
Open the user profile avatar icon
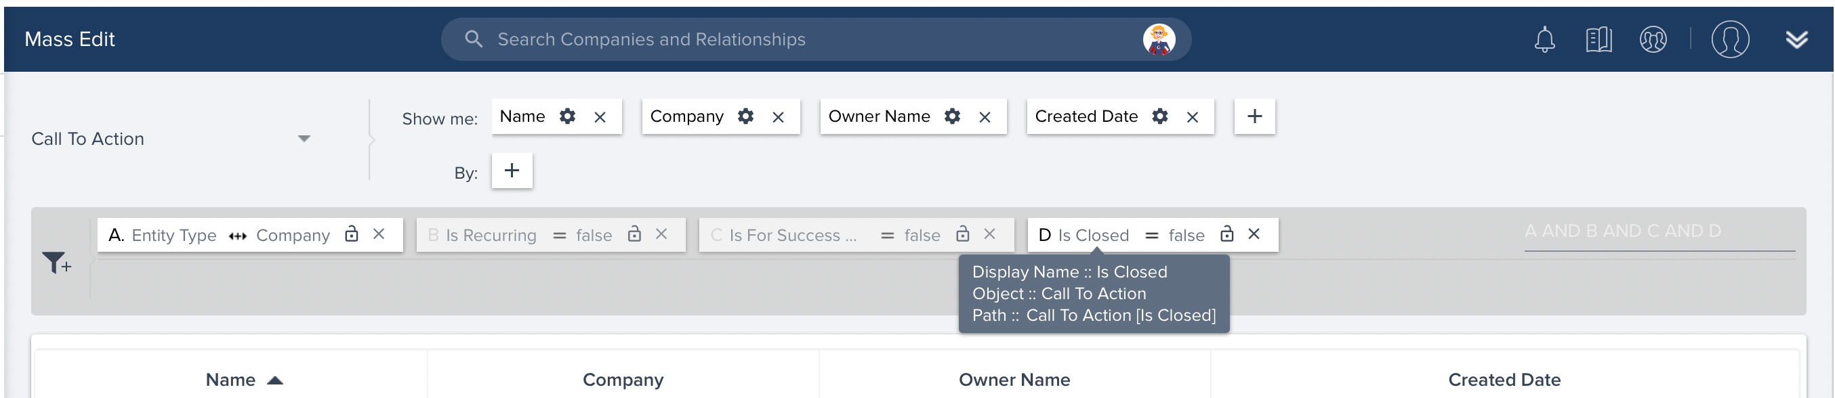click(1729, 39)
